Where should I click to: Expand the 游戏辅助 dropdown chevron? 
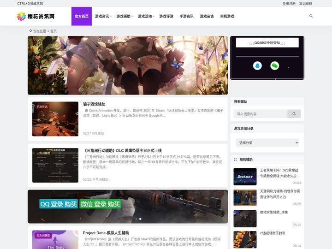(132, 16)
